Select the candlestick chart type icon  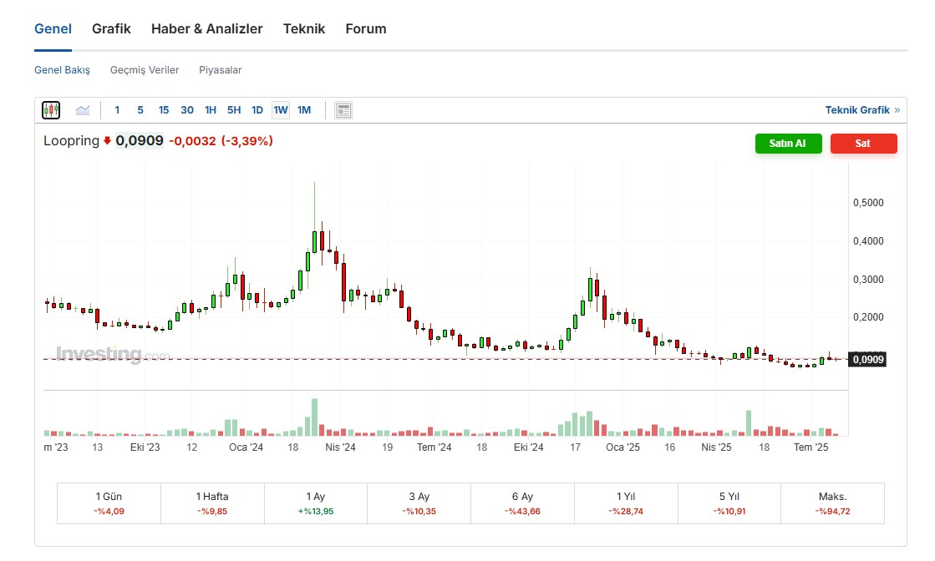point(51,110)
